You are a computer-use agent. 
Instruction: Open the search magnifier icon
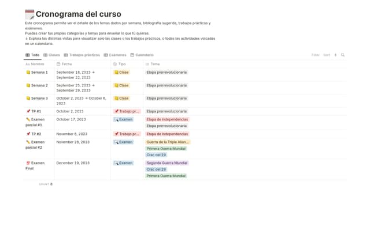(x=343, y=55)
